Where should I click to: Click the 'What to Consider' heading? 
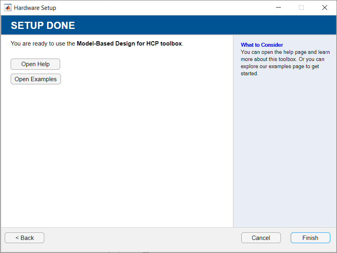pos(262,45)
